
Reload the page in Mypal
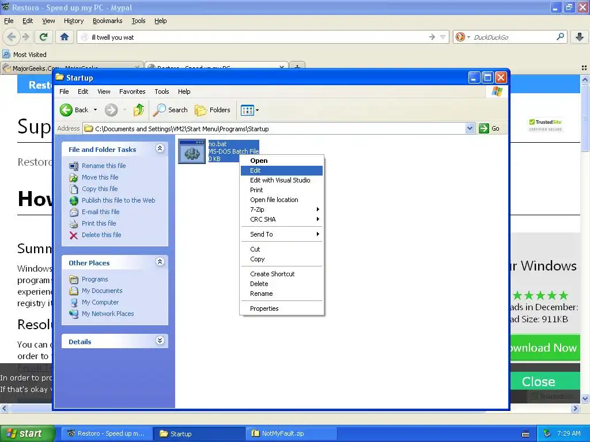43,37
